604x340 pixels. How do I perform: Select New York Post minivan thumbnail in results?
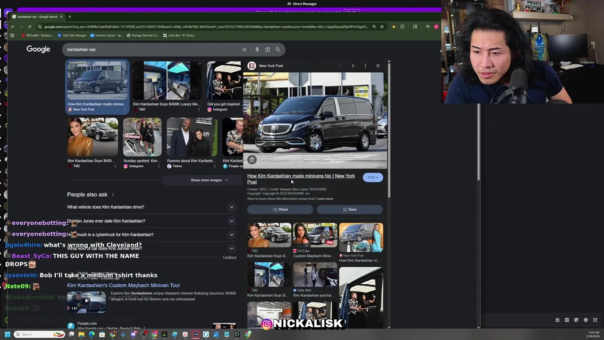tap(97, 81)
